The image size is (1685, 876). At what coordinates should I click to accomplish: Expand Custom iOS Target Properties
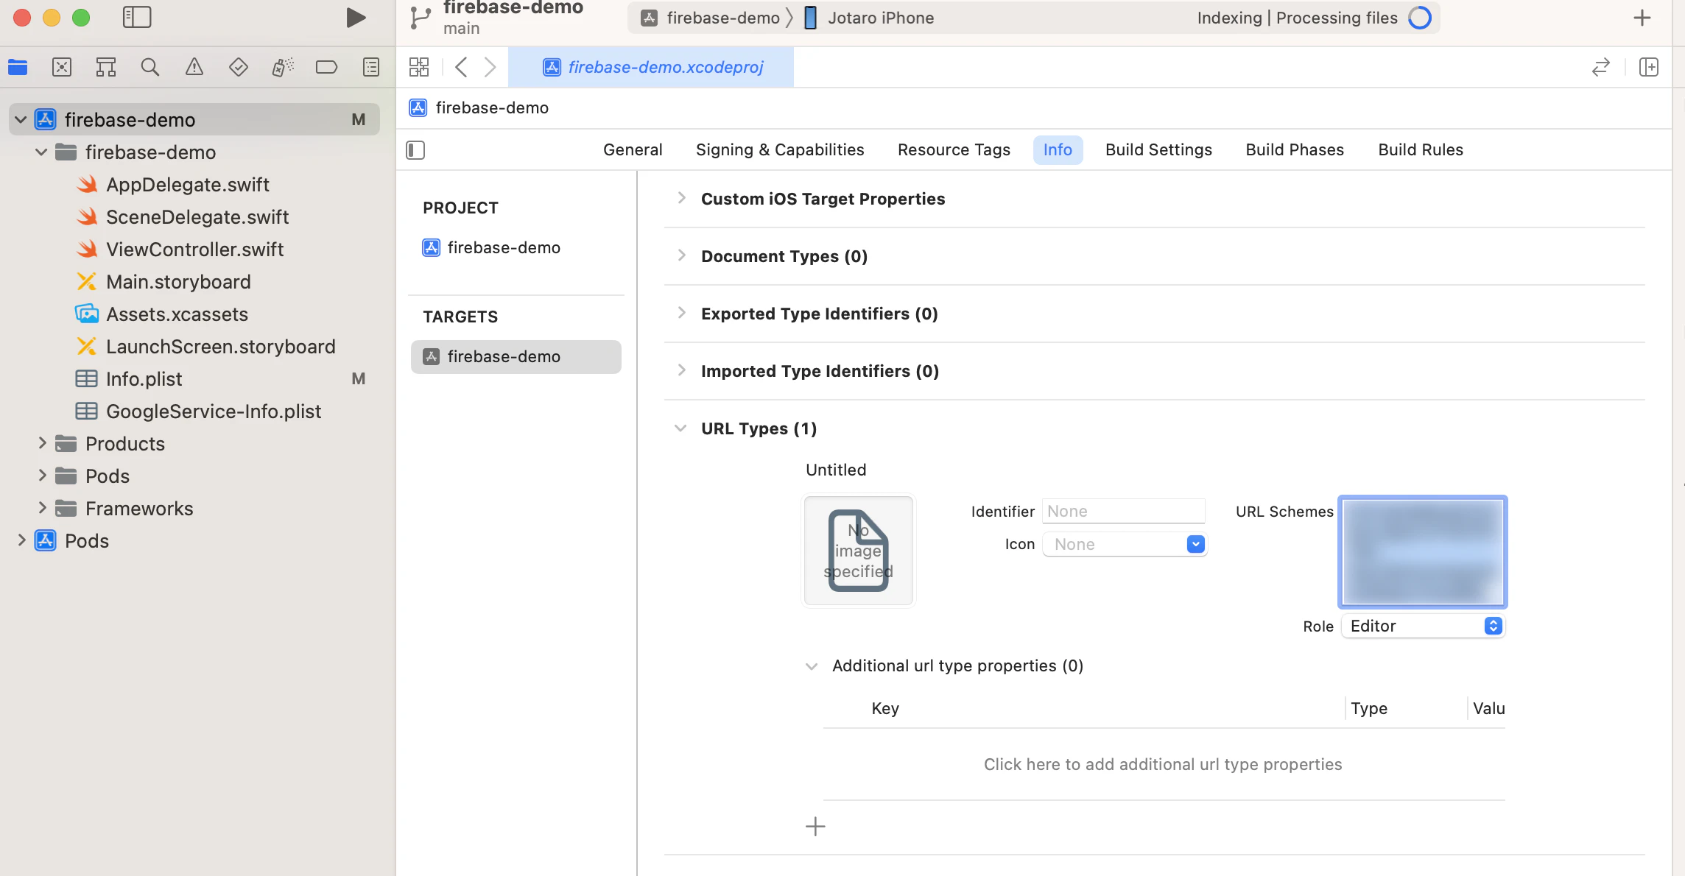pyautogui.click(x=681, y=198)
